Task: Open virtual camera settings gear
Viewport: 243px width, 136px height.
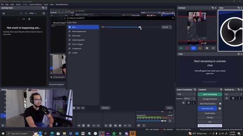Action: (220, 104)
